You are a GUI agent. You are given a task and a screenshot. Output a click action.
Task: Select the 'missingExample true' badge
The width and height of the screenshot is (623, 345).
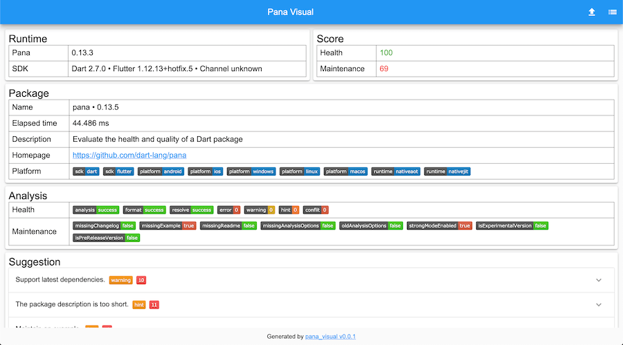pyautogui.click(x=168, y=226)
